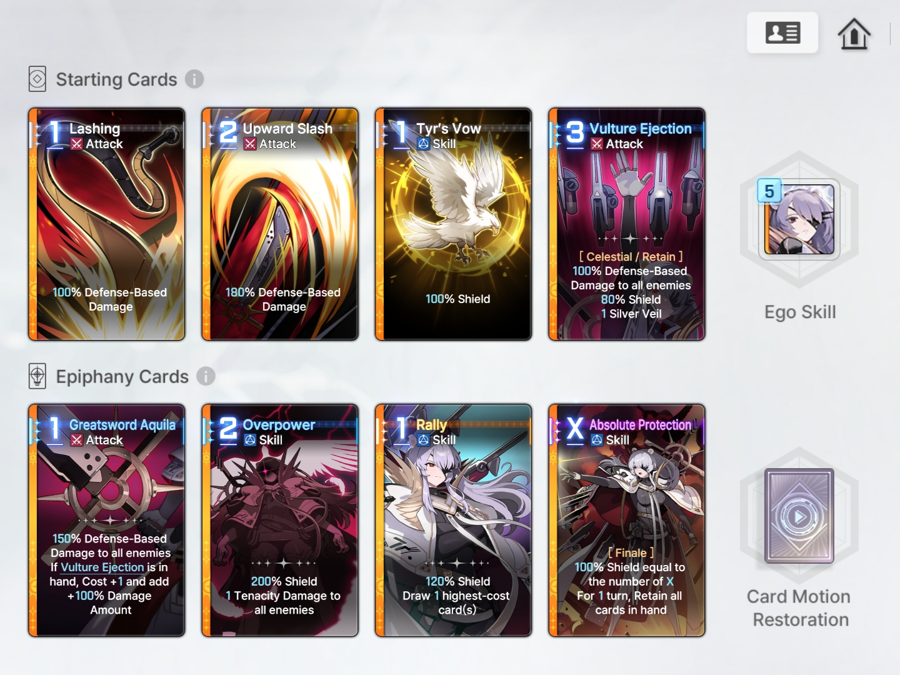Open the Overpower skill card
900x675 pixels.
[280, 521]
